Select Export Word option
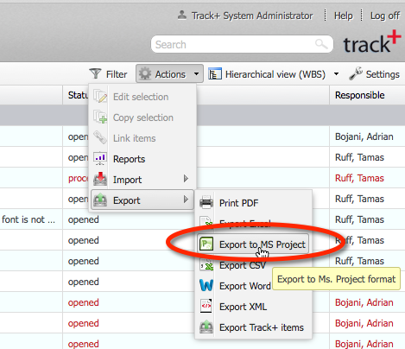Viewport: 405px width, 349px height. [253, 286]
